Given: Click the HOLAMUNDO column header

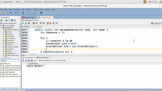Looking at the screenshot, I should pyautogui.click(x=36, y=63).
